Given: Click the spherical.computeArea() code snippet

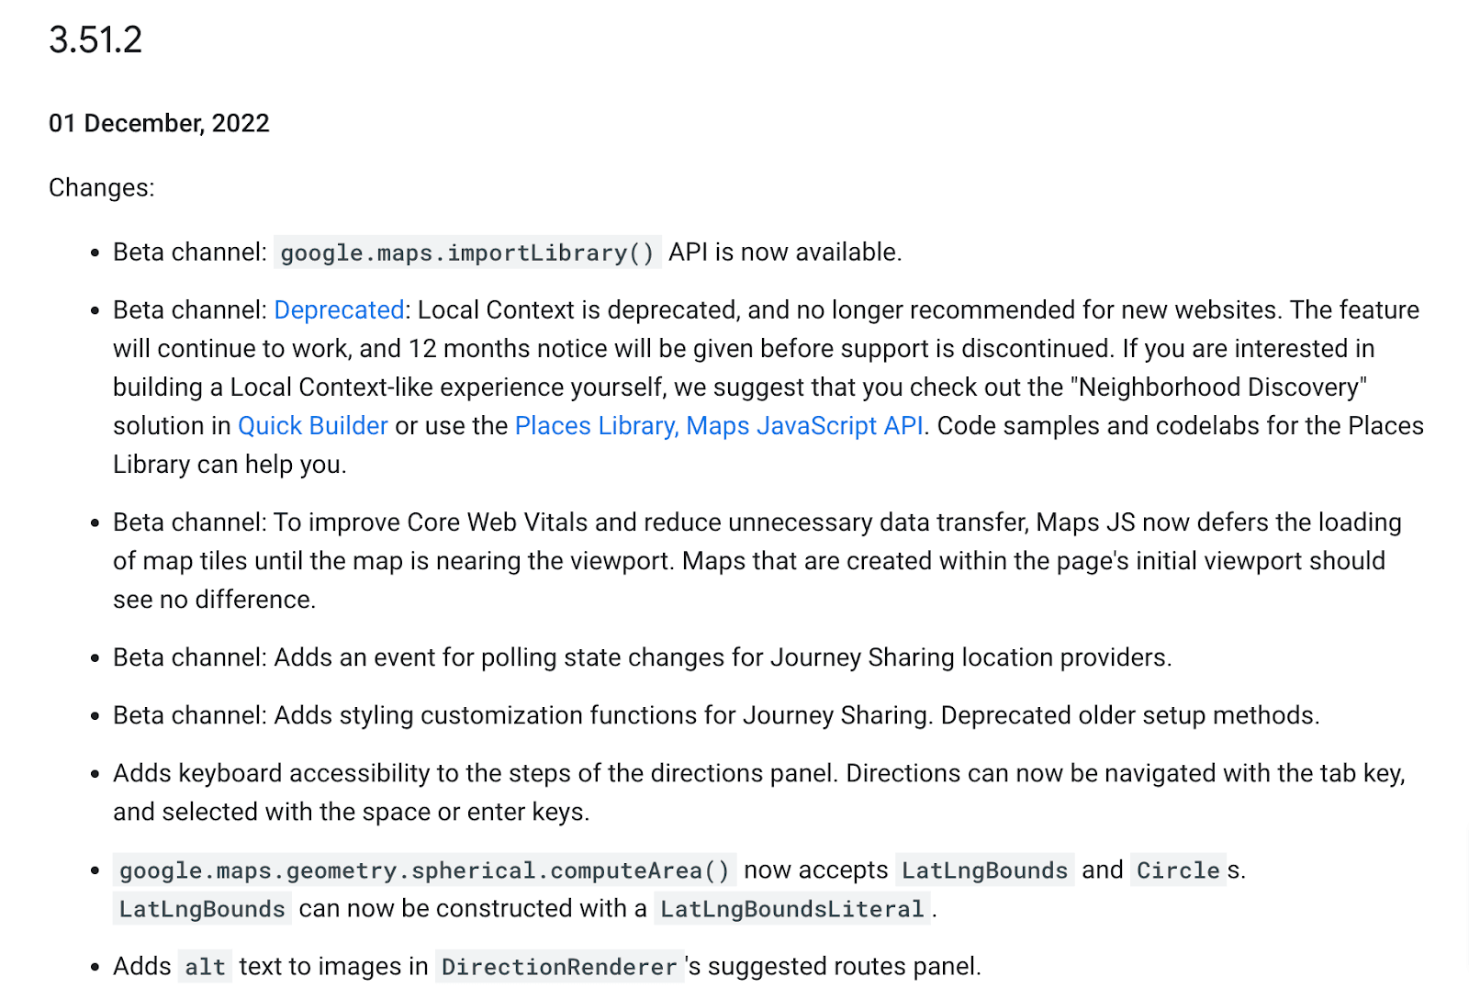Looking at the screenshot, I should 423,870.
